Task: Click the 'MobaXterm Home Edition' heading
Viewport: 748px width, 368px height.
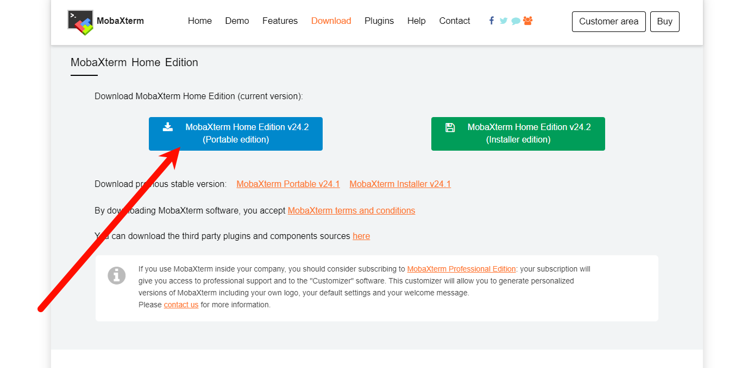Action: point(134,62)
